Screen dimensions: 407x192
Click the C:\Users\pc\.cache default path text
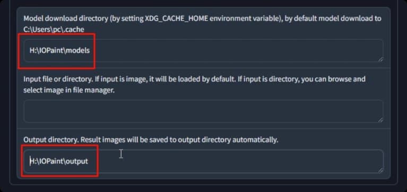pyautogui.click(x=54, y=29)
